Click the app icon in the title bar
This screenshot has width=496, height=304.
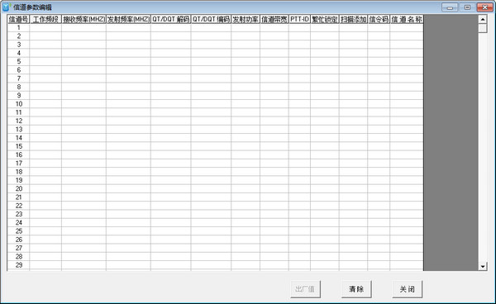tap(7, 7)
